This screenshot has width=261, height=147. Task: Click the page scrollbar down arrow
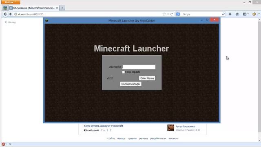259,140
